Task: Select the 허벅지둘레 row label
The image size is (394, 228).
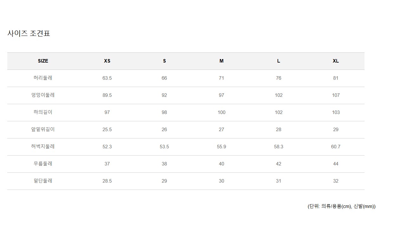Action: pos(43,147)
